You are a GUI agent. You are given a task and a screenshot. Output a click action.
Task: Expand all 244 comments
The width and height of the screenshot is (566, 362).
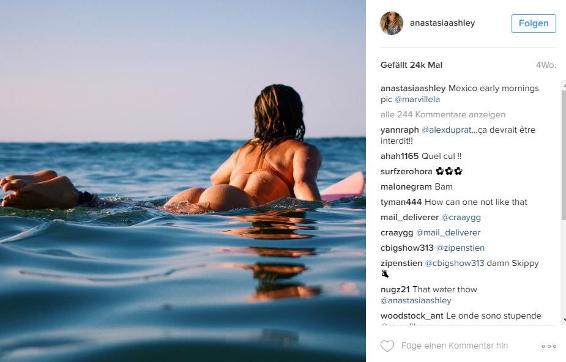click(x=443, y=114)
